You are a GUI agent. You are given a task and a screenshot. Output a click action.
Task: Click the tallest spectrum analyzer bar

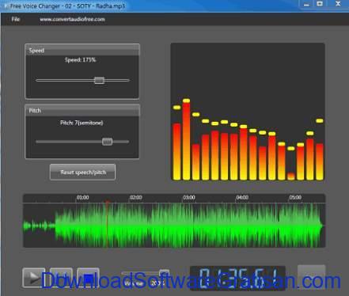(x=186, y=141)
